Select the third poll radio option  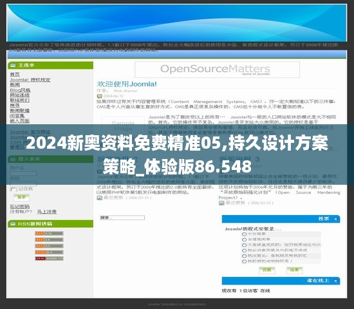[x=244, y=245]
